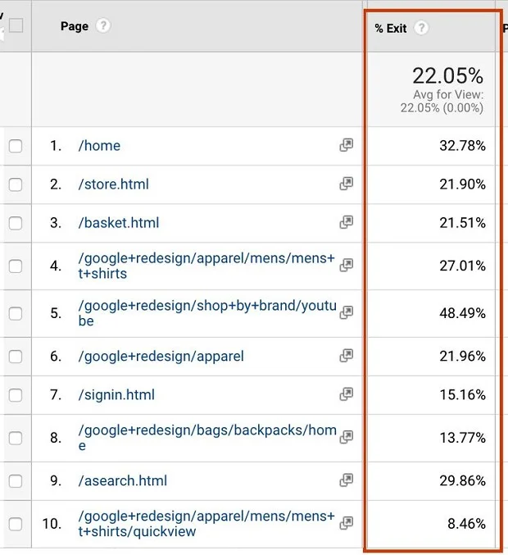This screenshot has width=508, height=555.
Task: Open /google+redesign/apparel in new window icon
Action: tap(346, 356)
